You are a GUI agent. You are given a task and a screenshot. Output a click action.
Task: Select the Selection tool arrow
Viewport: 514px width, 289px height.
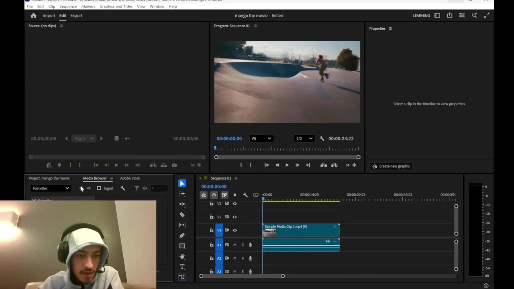(182, 183)
